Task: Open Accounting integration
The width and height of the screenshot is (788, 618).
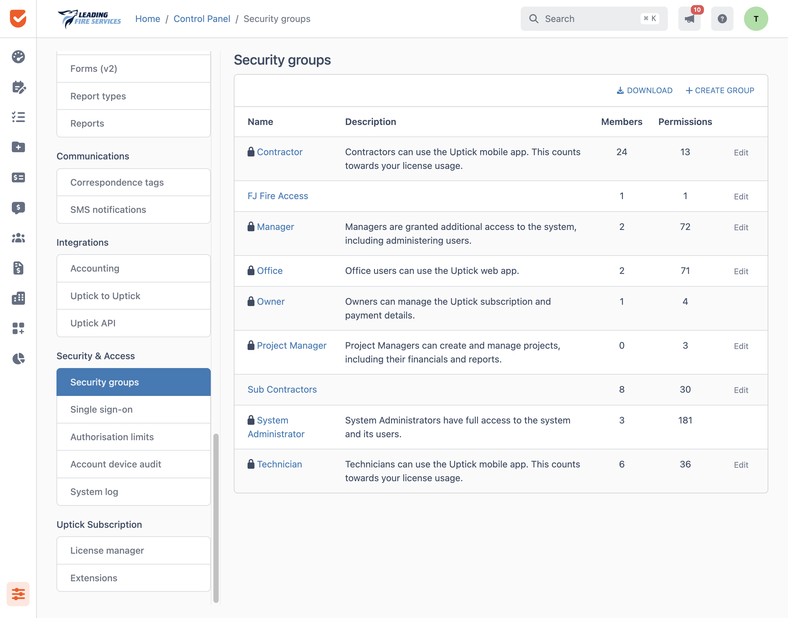Action: pos(134,268)
